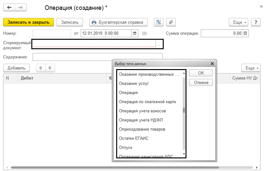Open the document structure icon button
The image size is (265, 171).
[x=158, y=22]
